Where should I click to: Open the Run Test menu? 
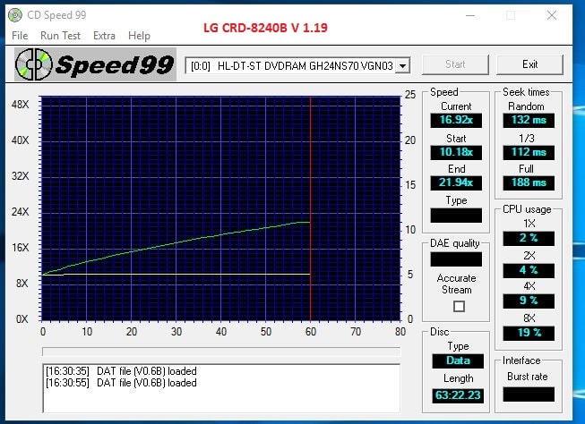pos(60,36)
